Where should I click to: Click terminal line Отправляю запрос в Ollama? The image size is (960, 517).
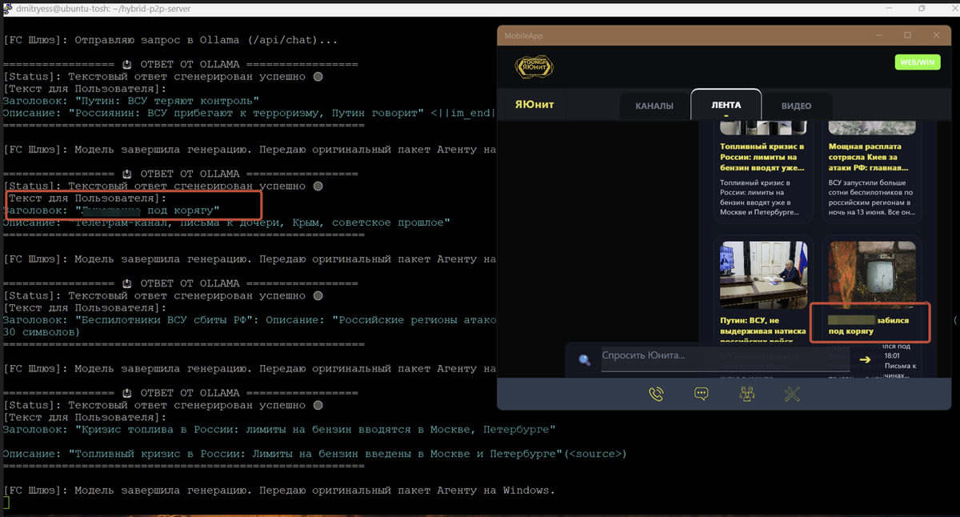pos(171,39)
